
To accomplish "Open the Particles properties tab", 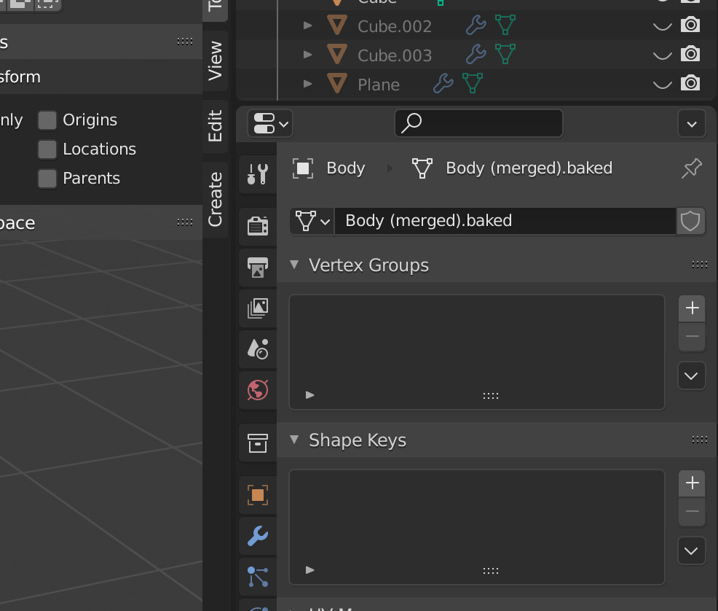I will (x=258, y=577).
